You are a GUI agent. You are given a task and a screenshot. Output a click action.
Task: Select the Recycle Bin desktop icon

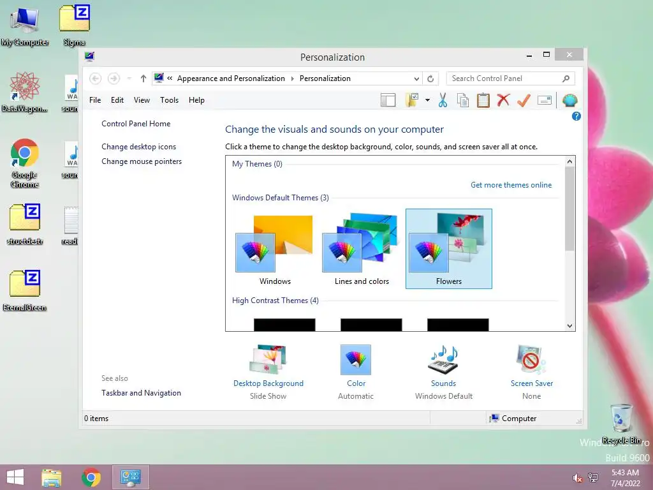[x=621, y=424]
